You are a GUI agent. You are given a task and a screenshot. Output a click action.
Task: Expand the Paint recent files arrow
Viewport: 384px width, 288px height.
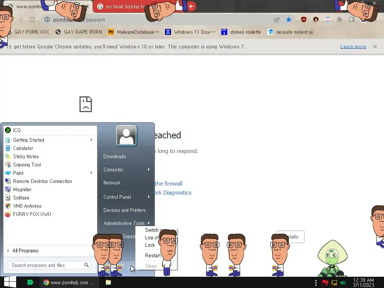tap(91, 173)
